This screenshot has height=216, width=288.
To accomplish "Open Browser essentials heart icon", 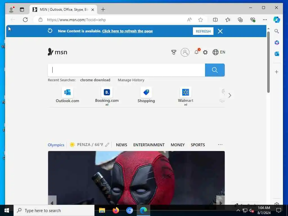I will point(253,20).
